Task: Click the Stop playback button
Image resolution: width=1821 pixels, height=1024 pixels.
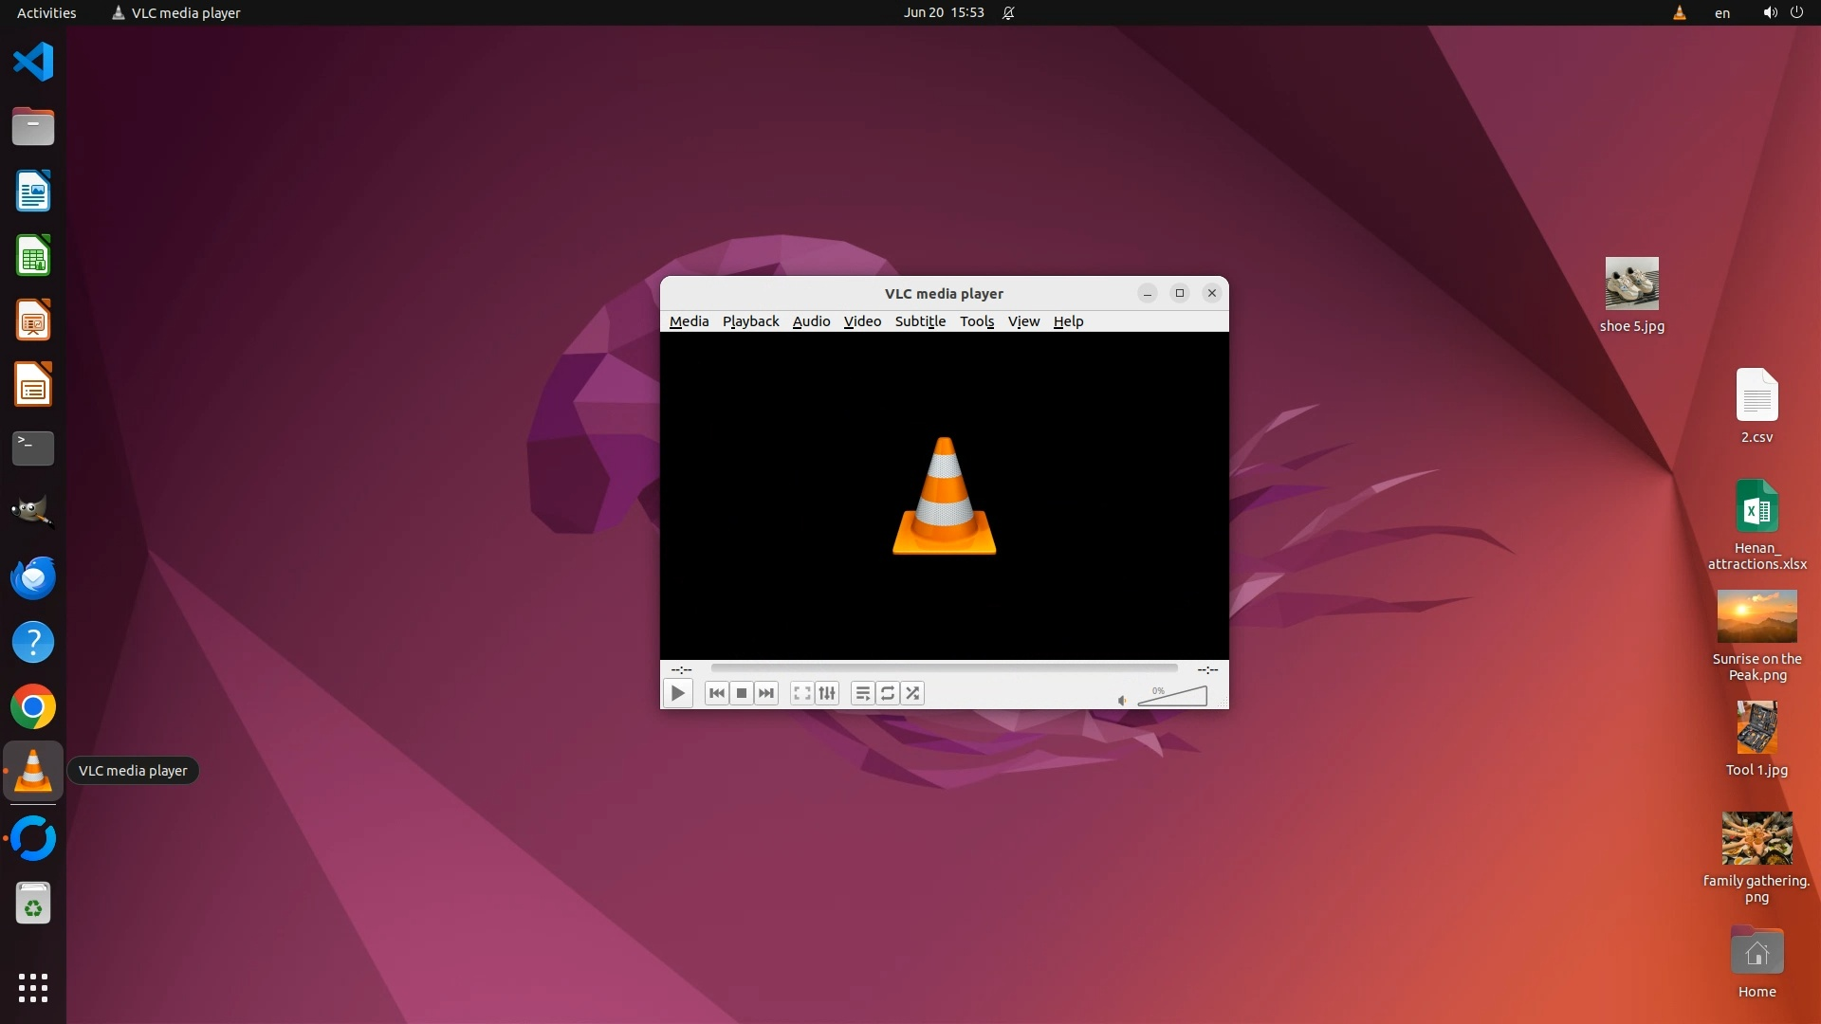Action: click(742, 693)
